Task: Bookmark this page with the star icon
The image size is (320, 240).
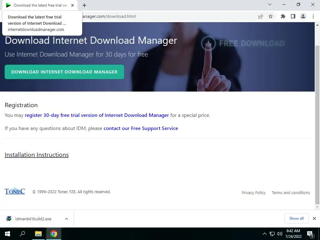Action: pyautogui.click(x=271, y=16)
